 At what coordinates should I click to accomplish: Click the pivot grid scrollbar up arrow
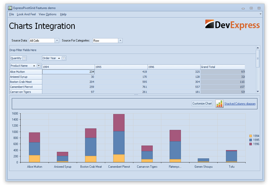coord(258,48)
